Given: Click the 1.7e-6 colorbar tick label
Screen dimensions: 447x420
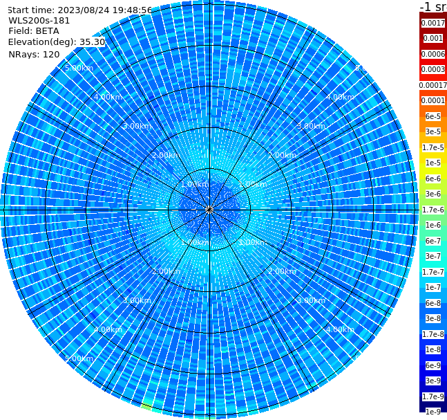Looking at the screenshot, I should point(433,210).
